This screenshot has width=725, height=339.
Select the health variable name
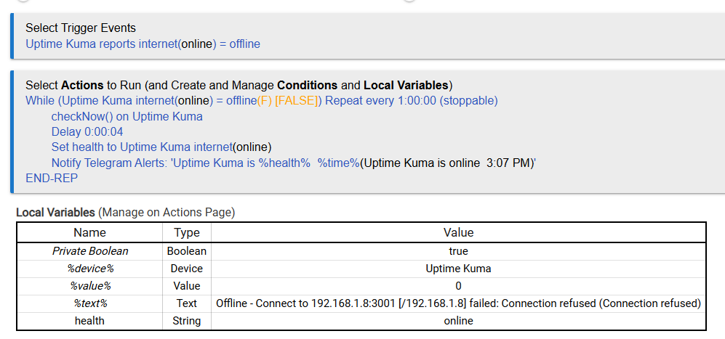click(x=90, y=321)
